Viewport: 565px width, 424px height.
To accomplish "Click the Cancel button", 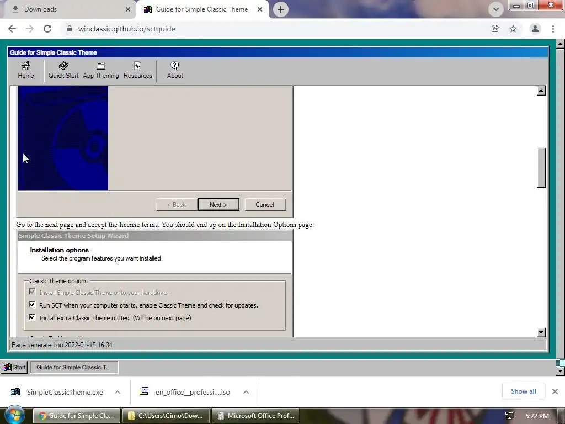I will tap(265, 204).
